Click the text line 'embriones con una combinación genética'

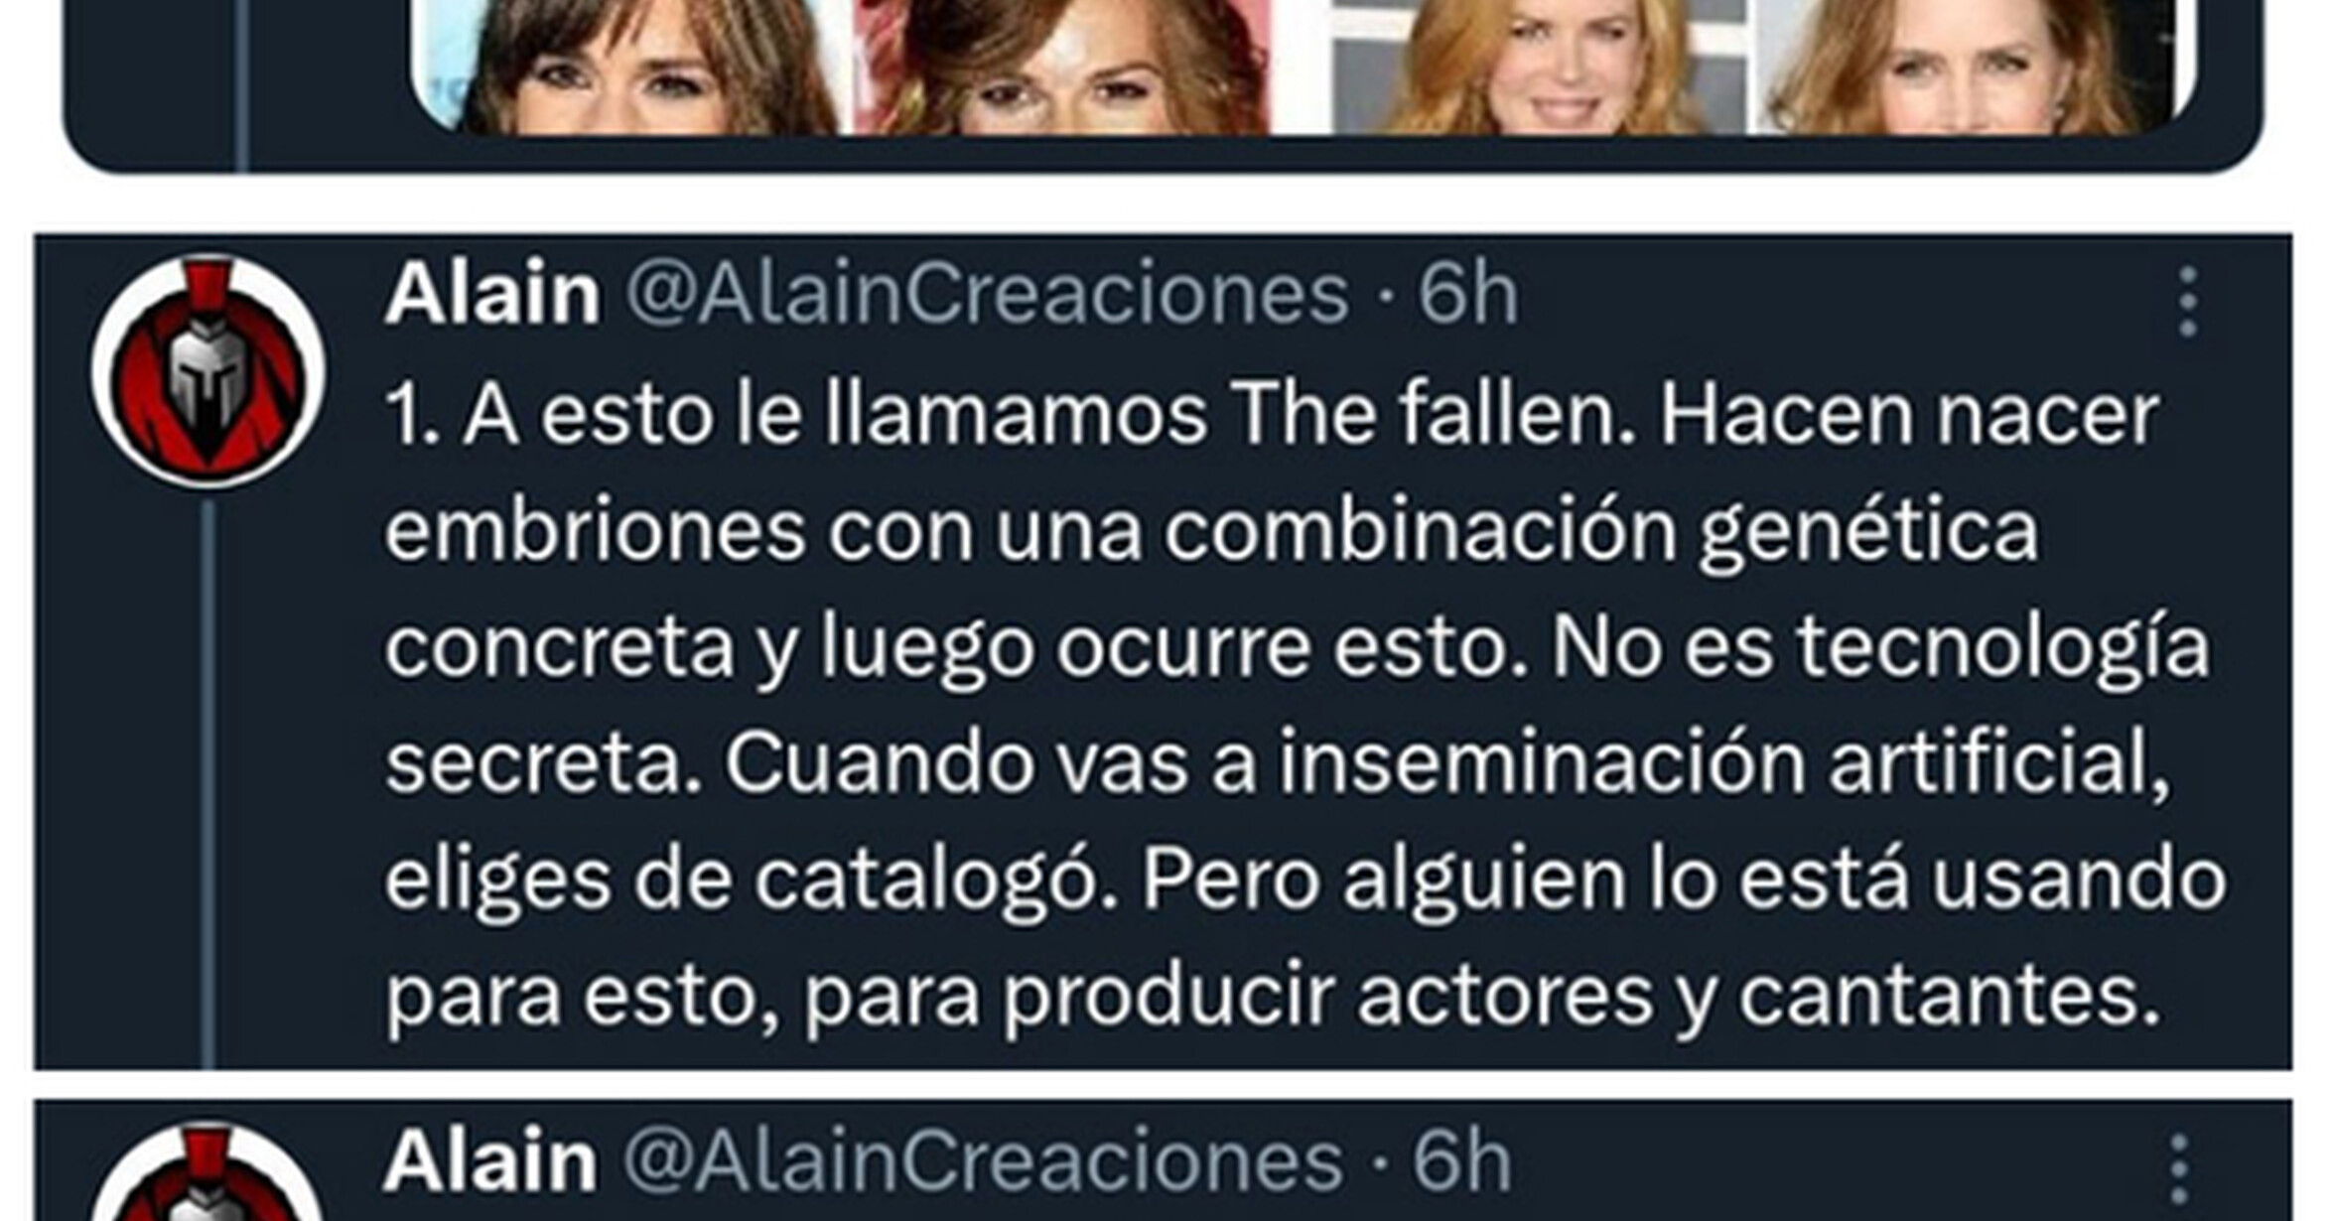[1211, 533]
